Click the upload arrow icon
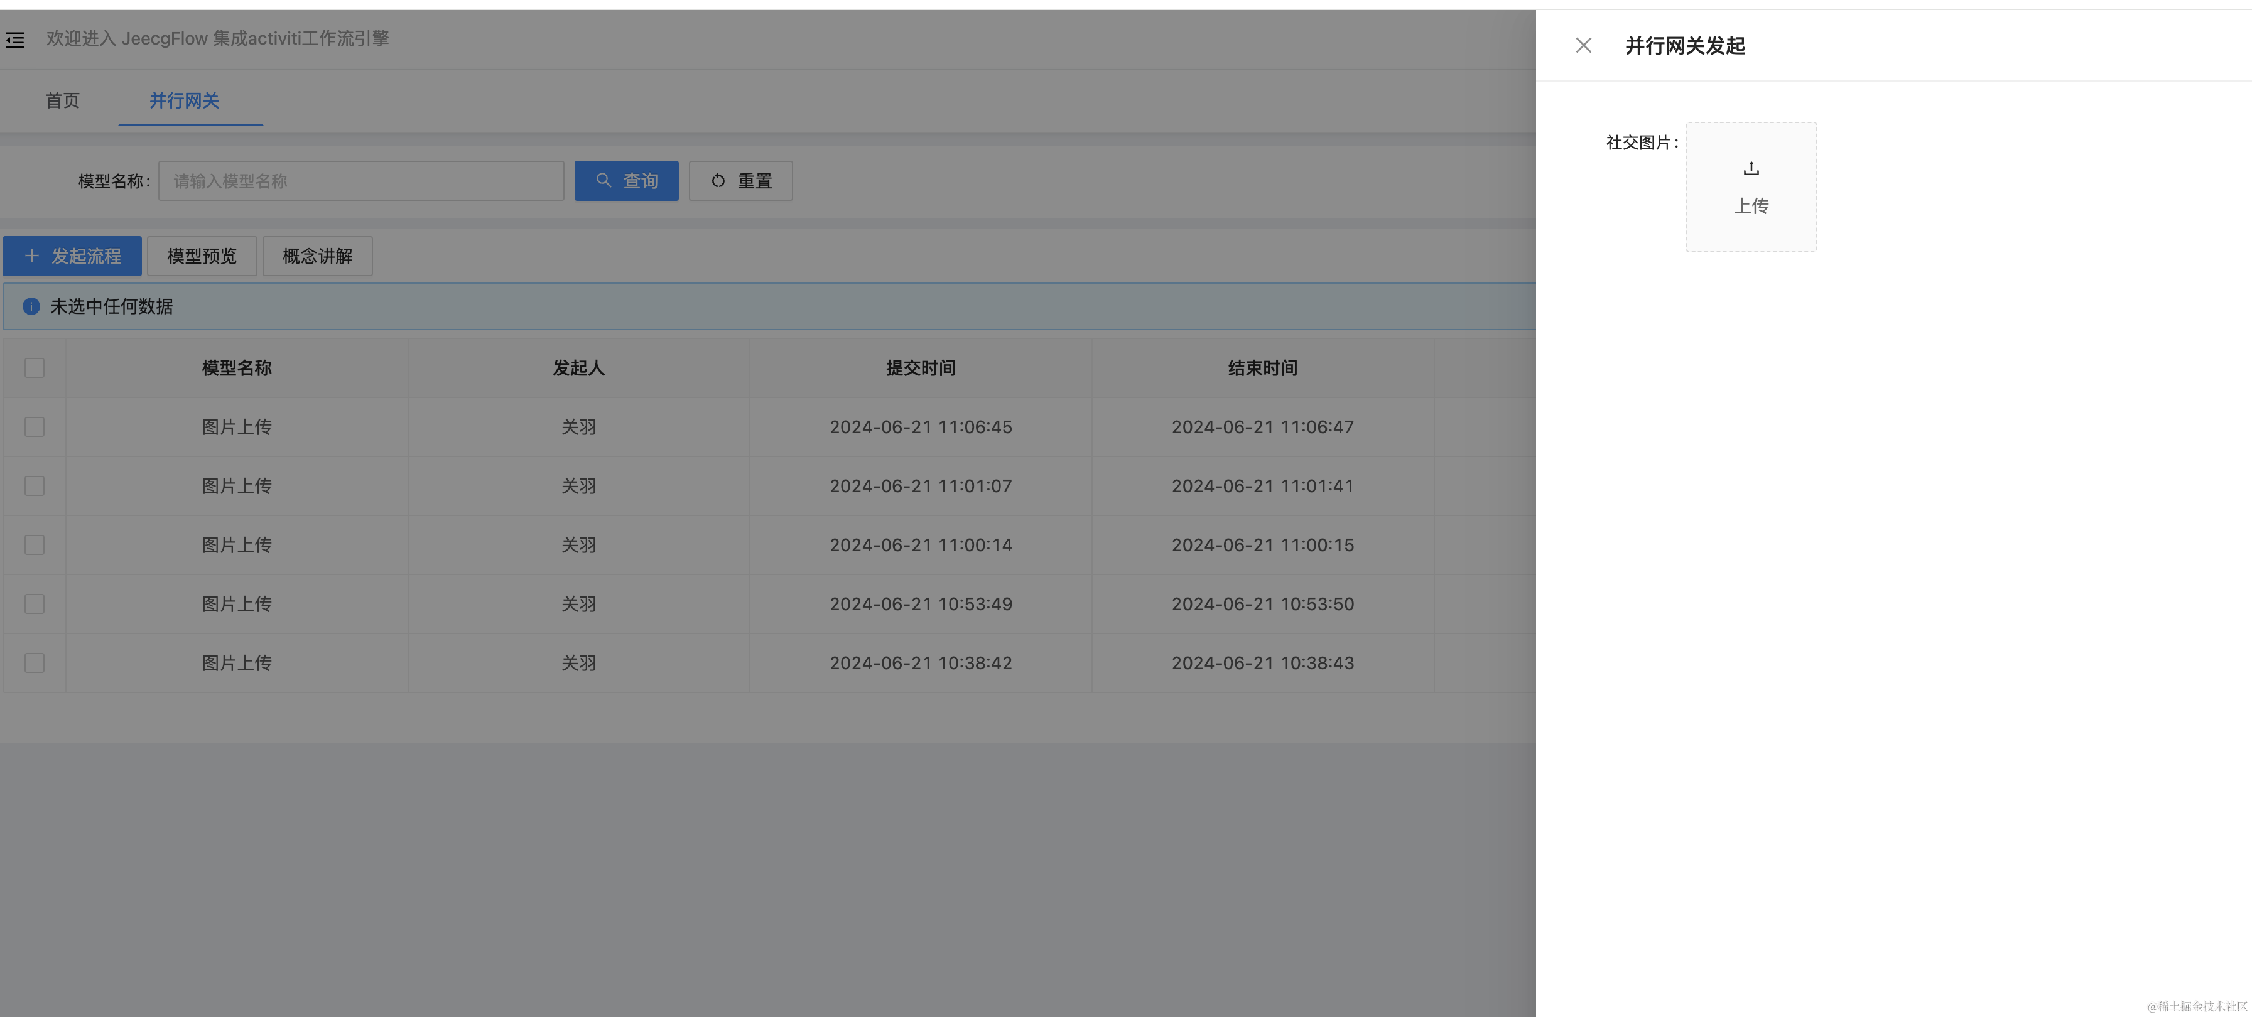This screenshot has height=1017, width=2252. (1750, 169)
